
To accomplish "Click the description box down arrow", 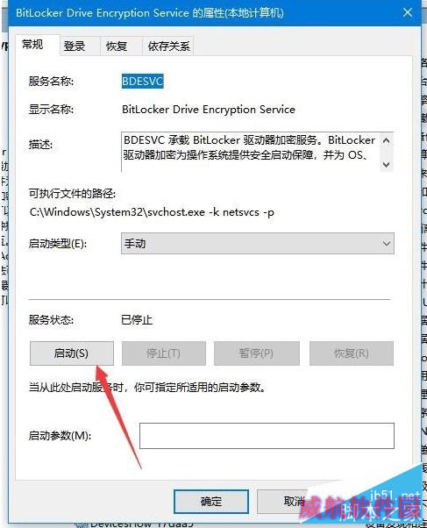I will [387, 165].
